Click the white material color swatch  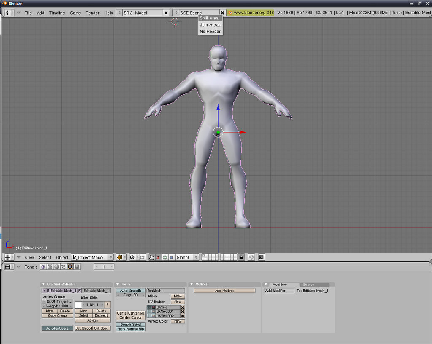(78, 304)
